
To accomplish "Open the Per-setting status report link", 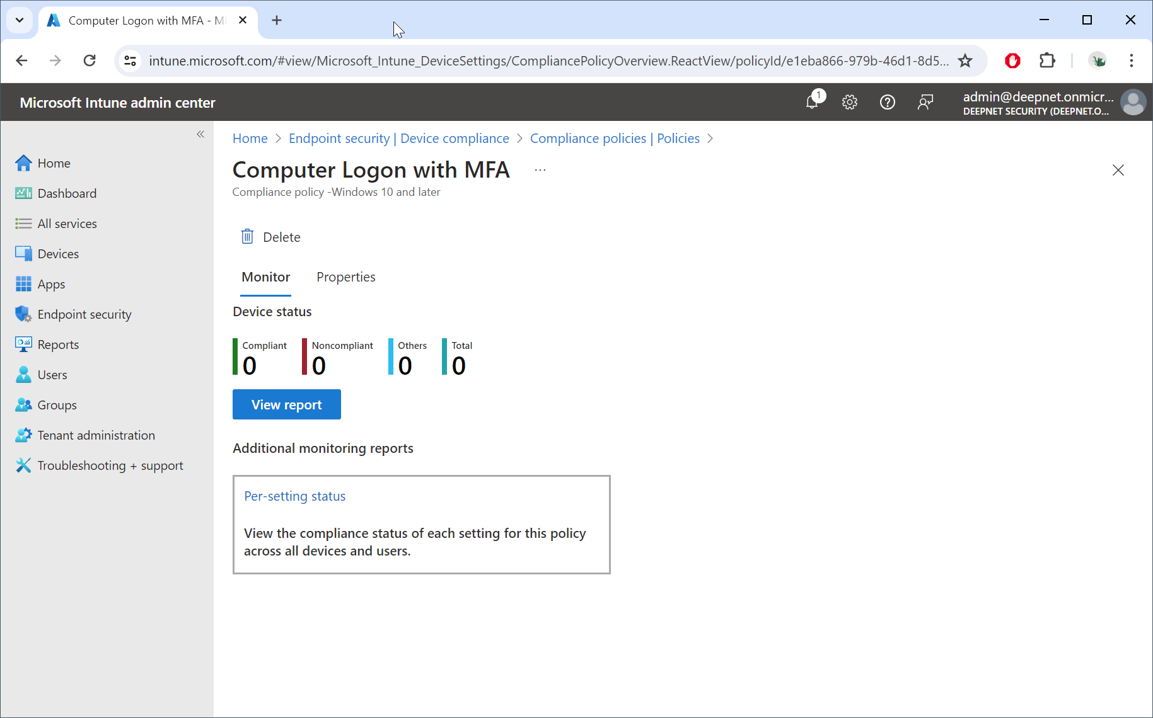I will coord(294,496).
